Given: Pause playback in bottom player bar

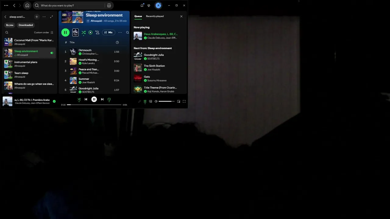Looking at the screenshot, I should [x=94, y=99].
